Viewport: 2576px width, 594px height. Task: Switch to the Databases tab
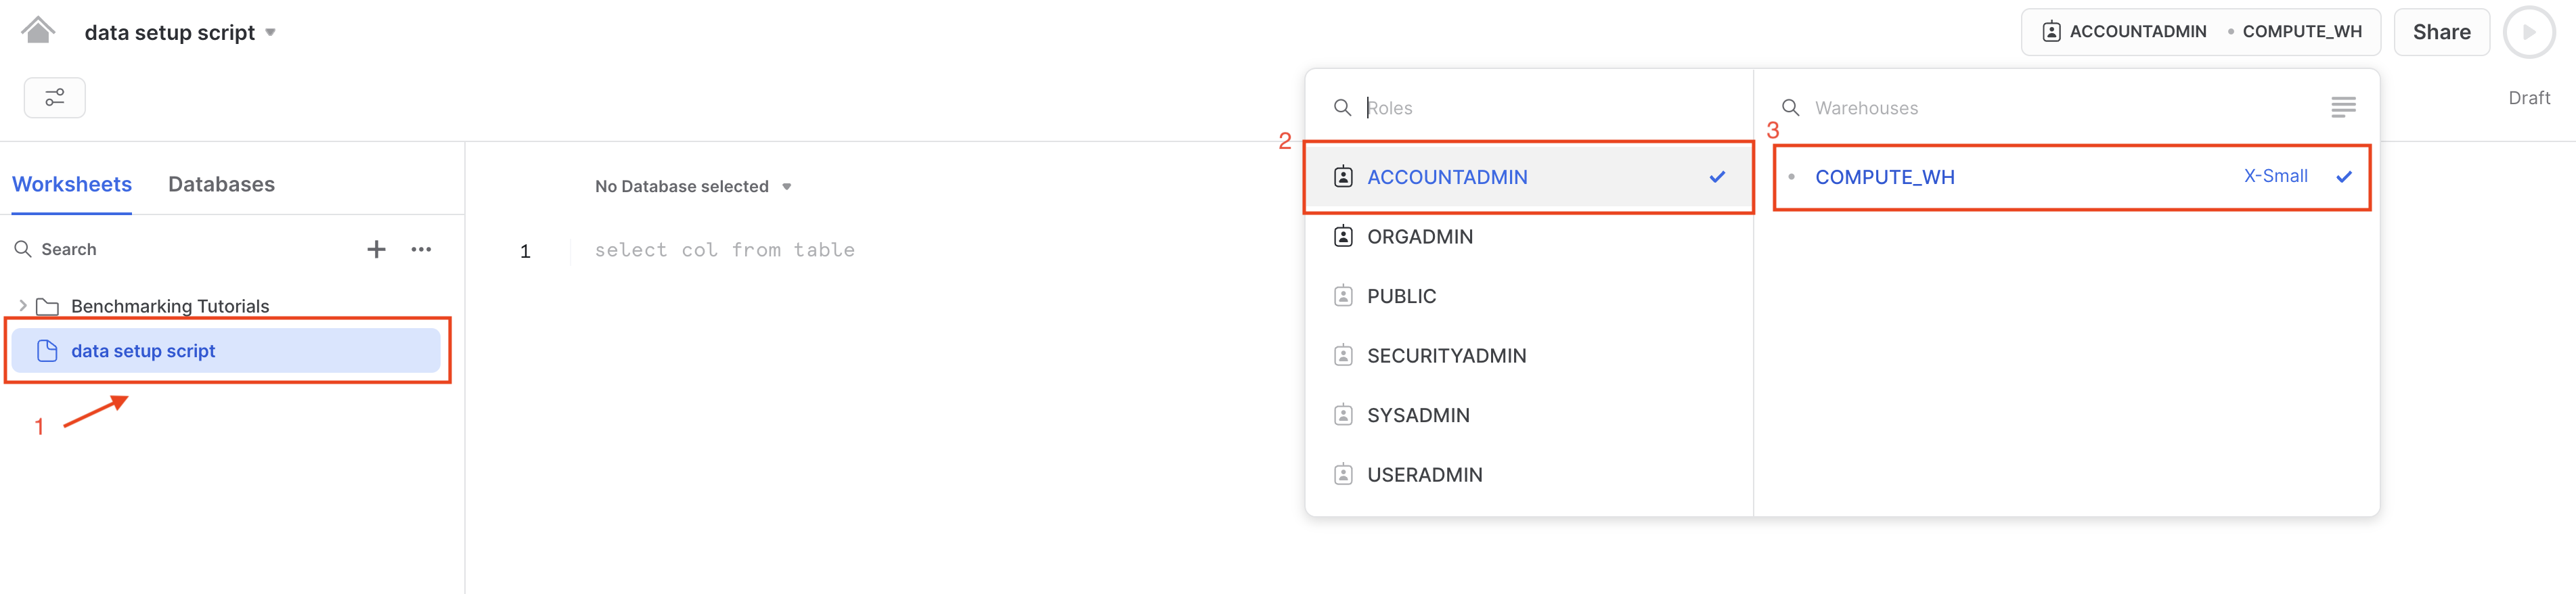pos(221,184)
